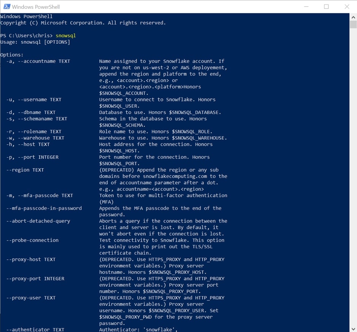Click the 'Copyright (C) Microsoft Corporation' line
Screen dimensions: 357x332
pyautogui.click(x=83, y=23)
